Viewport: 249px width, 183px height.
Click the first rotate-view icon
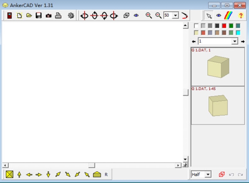pyautogui.click(x=84, y=16)
